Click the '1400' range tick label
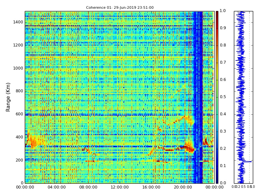This screenshot has height=195, width=261. [x=18, y=22]
